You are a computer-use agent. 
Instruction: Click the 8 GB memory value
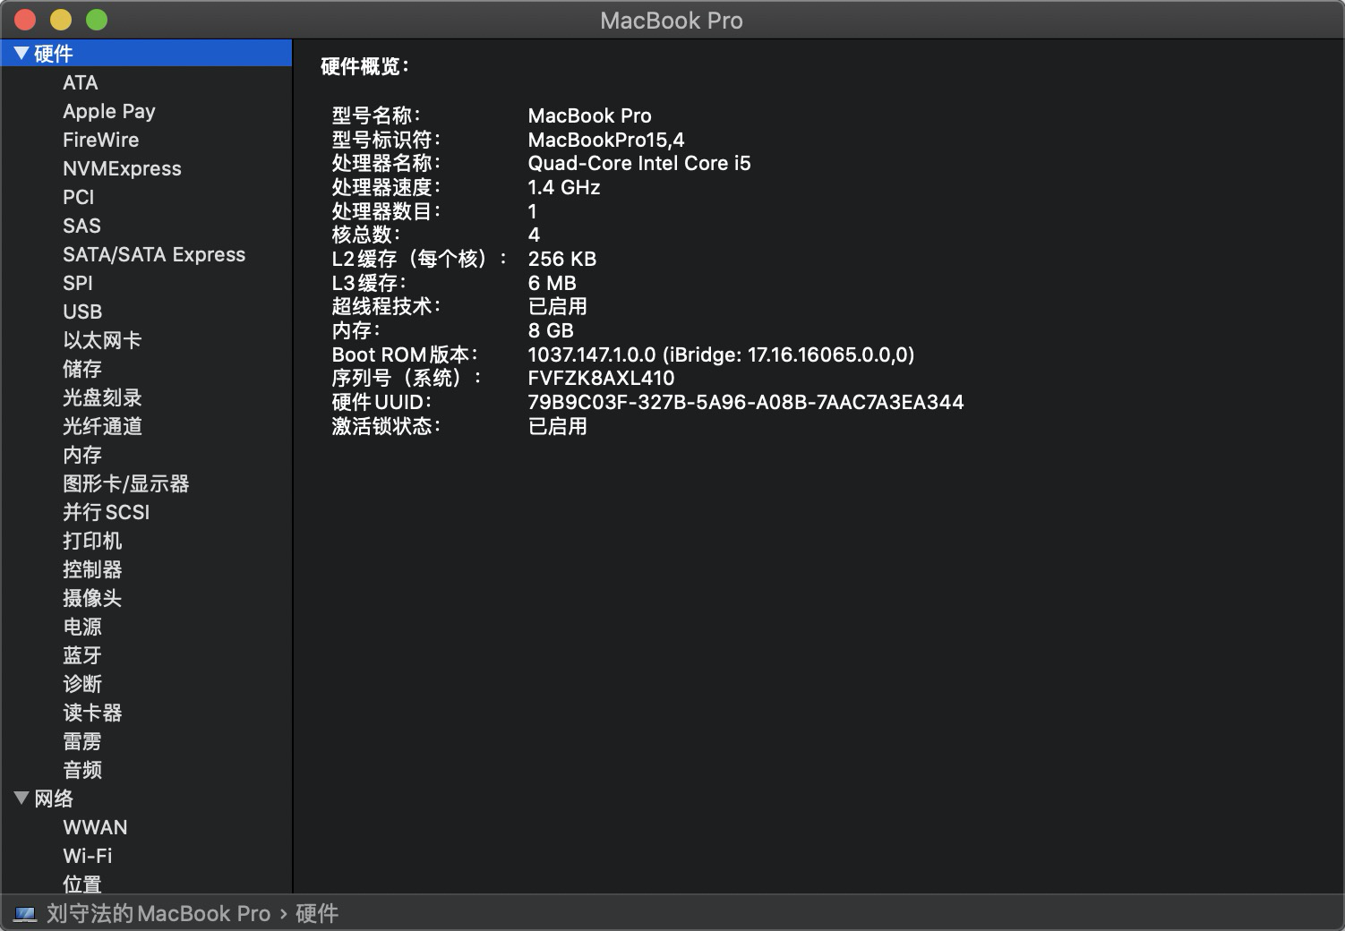tap(551, 330)
